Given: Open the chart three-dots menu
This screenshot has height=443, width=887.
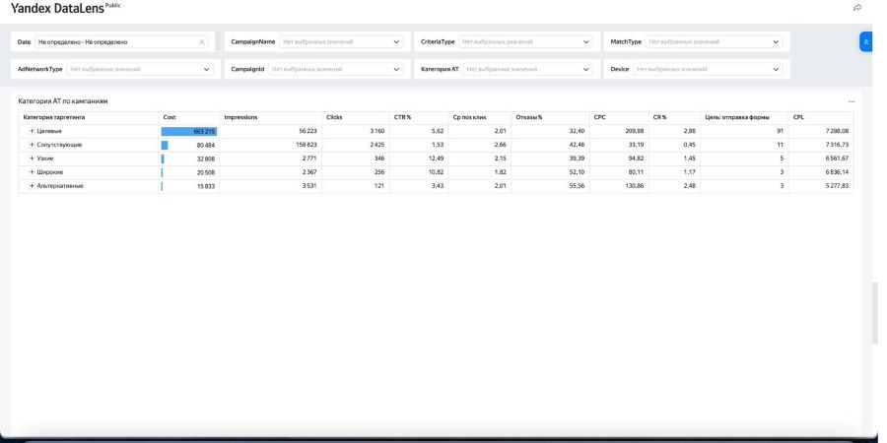Looking at the screenshot, I should click(x=852, y=101).
